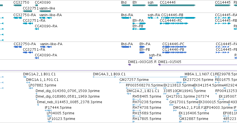Viewport: 237px width, 123px height.
Task: Click the Efr gene label
Action: pyautogui.click(x=135, y=3)
